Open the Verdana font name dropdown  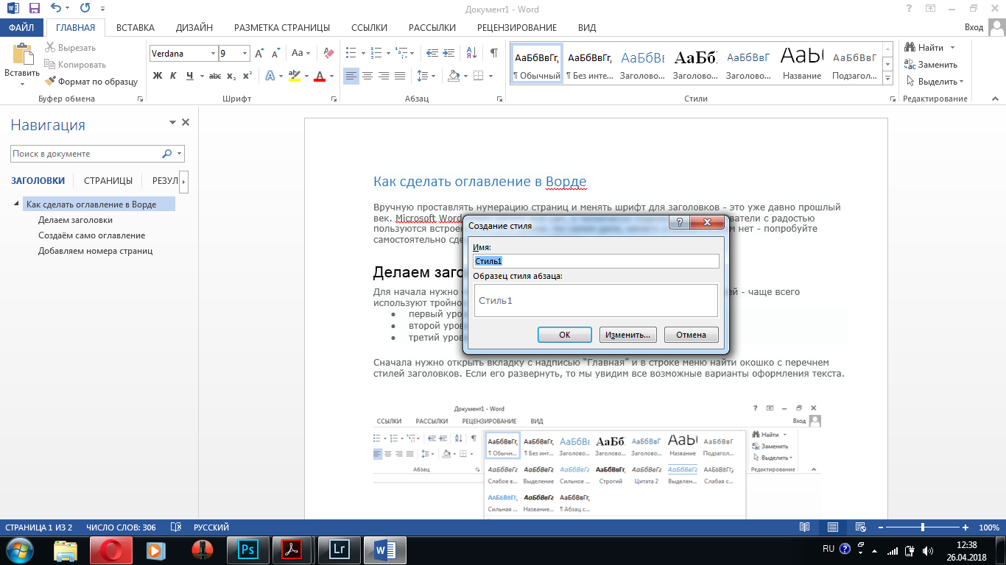pos(213,53)
